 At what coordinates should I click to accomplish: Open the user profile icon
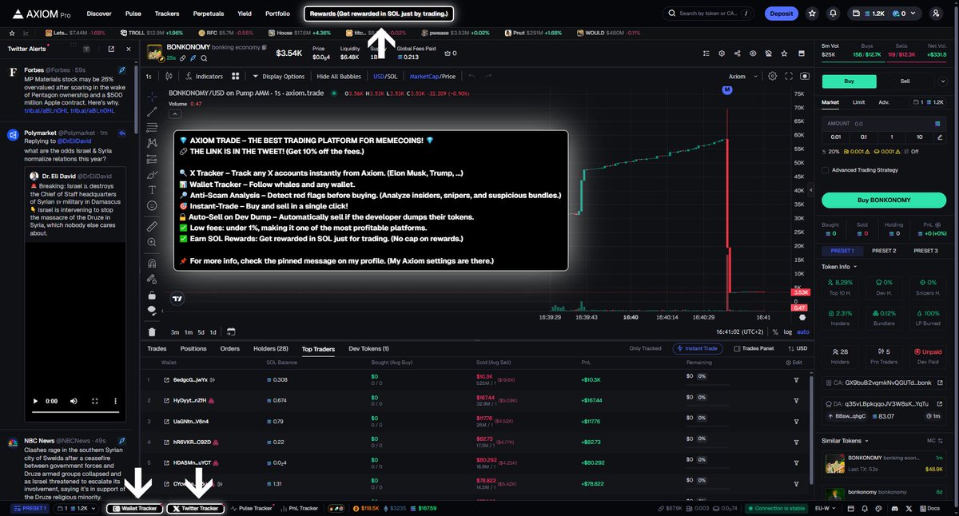(x=936, y=14)
